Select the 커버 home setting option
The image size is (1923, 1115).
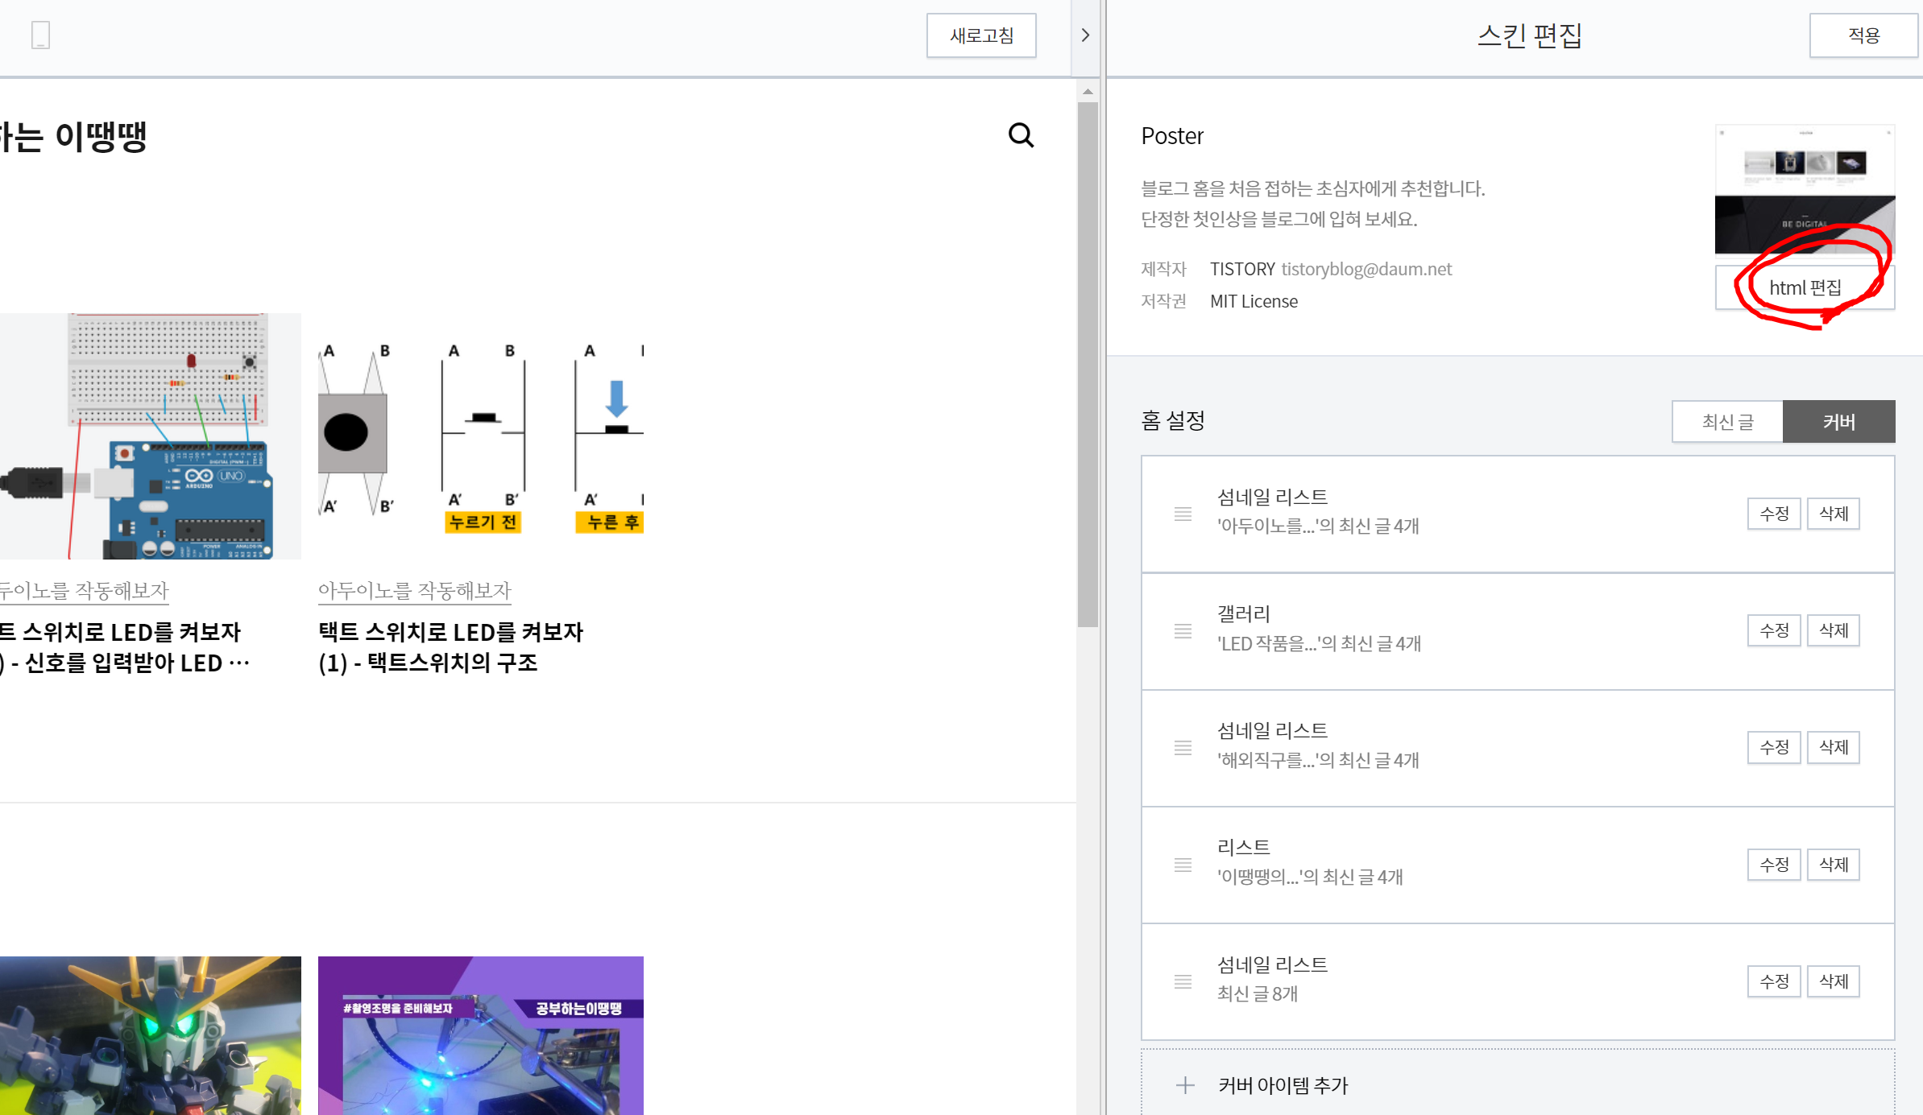click(x=1838, y=421)
